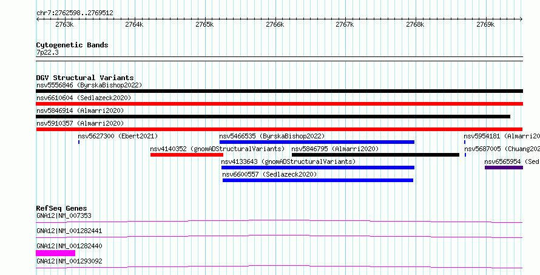Click the nsv4133643 (gnomADStructuralVariants) label
This screenshot has height=275, width=540.
(x=288, y=161)
